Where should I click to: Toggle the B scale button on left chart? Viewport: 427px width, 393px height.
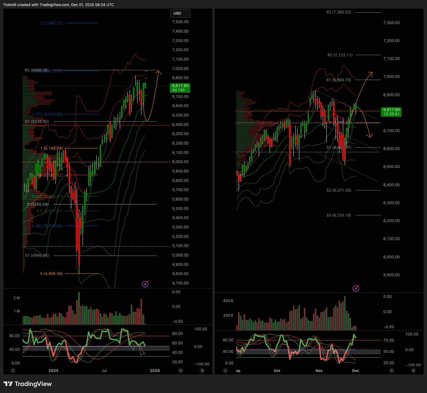(202, 370)
